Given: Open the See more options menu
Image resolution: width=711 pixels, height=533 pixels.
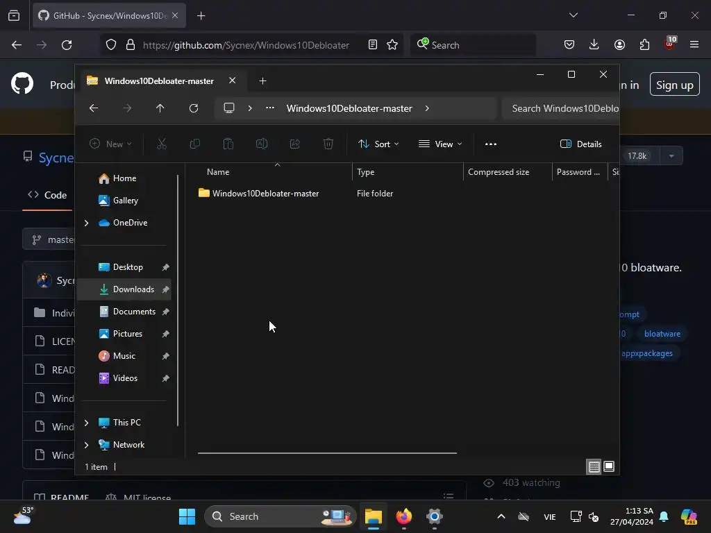Looking at the screenshot, I should pos(491,144).
